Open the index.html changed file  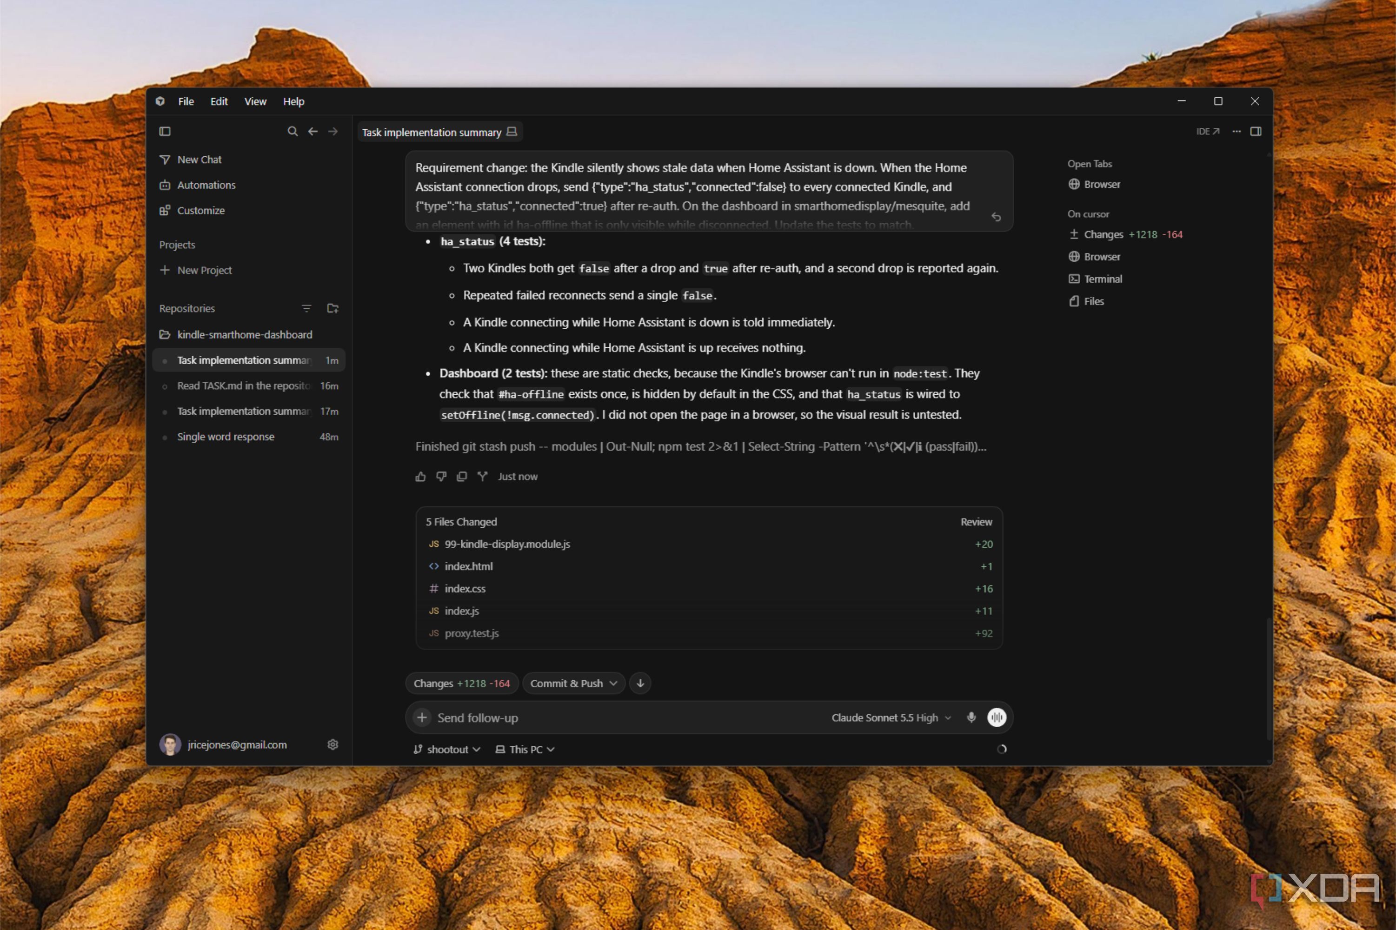(710, 566)
